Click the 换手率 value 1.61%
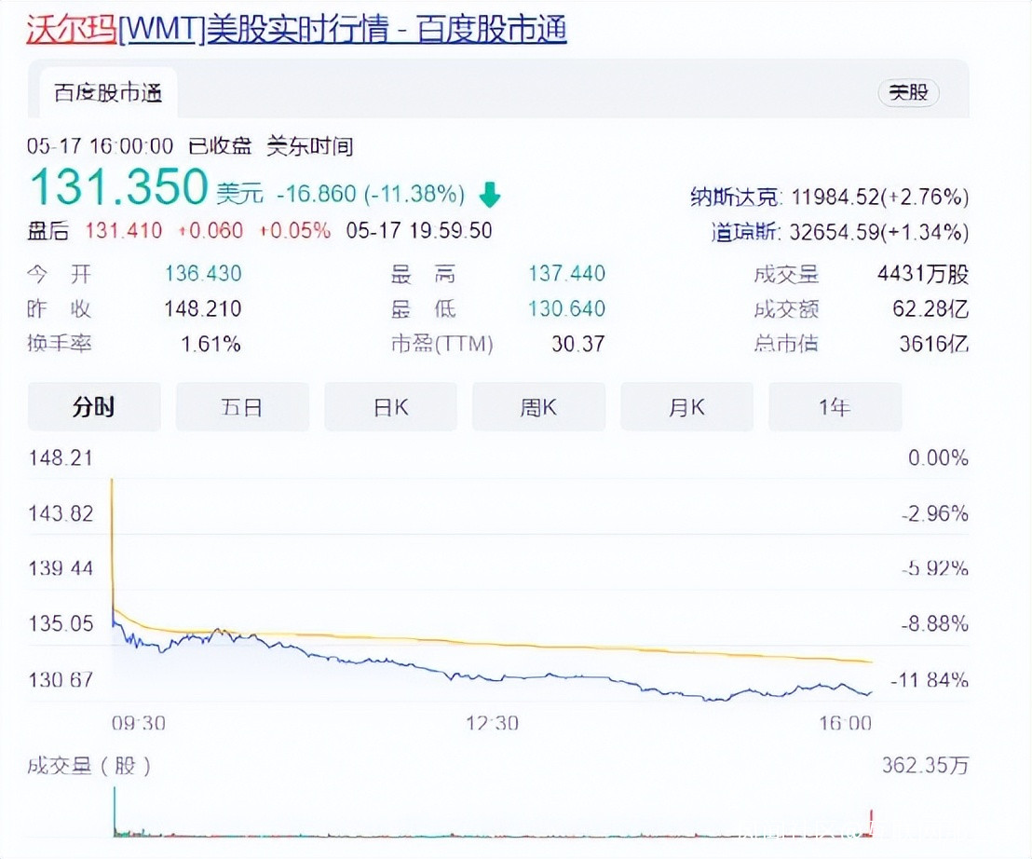 coord(210,344)
